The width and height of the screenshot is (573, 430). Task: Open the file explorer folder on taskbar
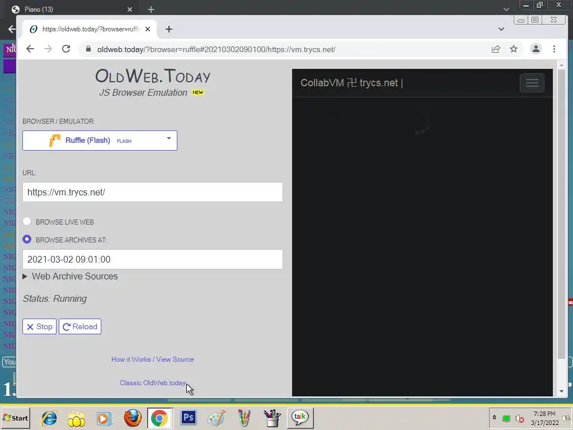(x=76, y=418)
